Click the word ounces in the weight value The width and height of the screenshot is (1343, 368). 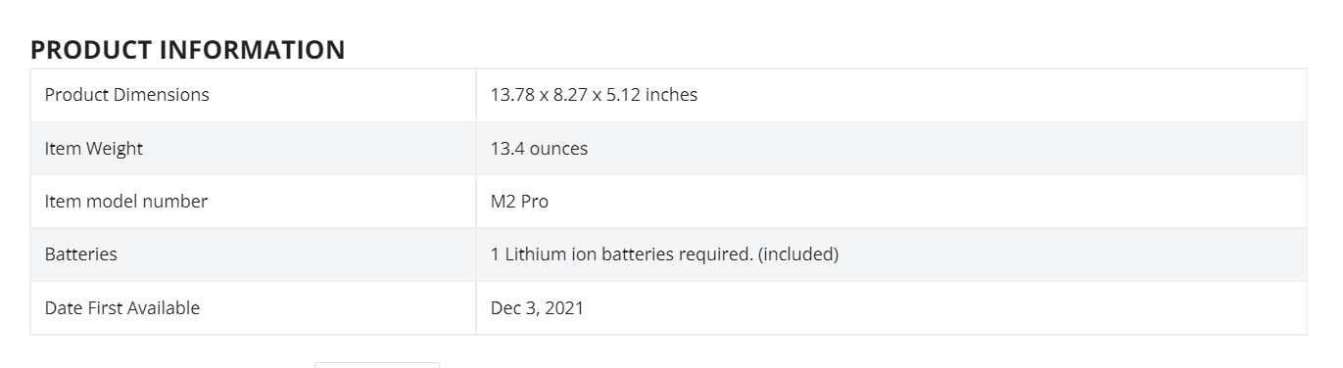point(558,149)
